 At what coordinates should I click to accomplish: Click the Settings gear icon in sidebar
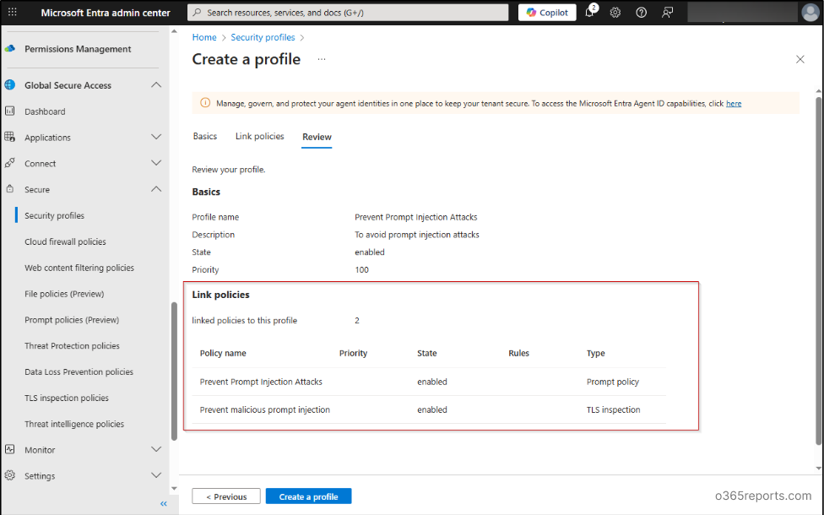[x=10, y=475]
